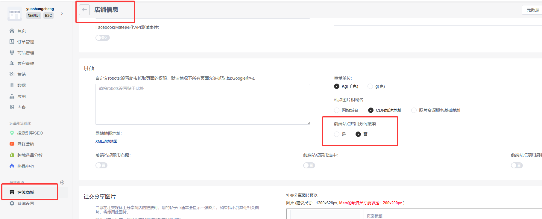Open the 热品中心 flame icon

[x=12, y=166]
